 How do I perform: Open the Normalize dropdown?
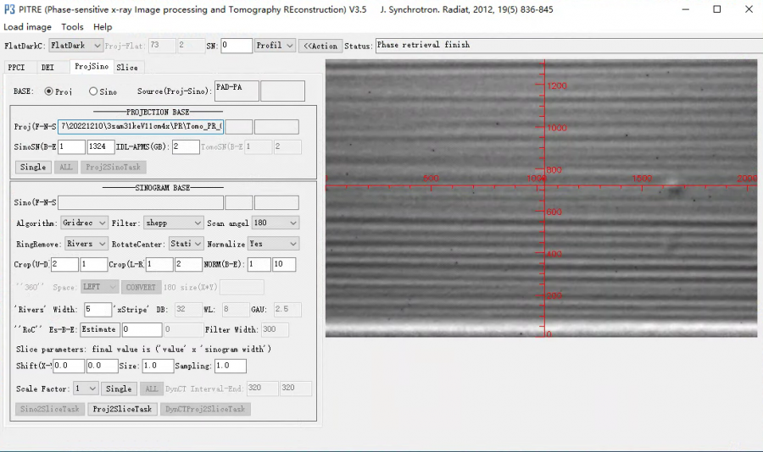tap(273, 244)
